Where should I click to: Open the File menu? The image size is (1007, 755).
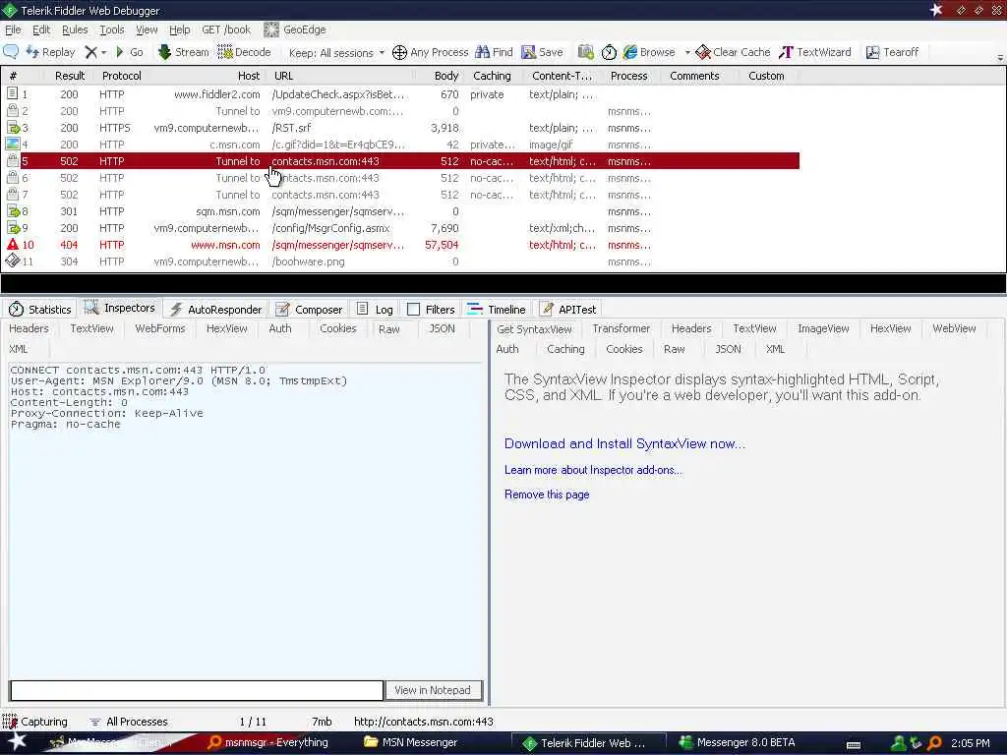(x=13, y=29)
